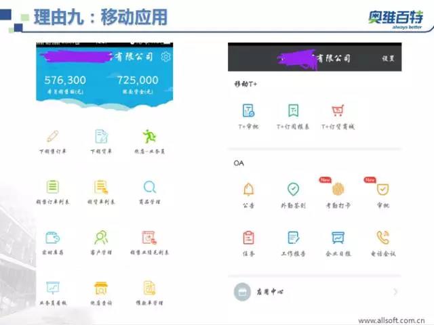The image size is (434, 325).
Task: Open the orange list delivery order icon
Action: point(101,187)
